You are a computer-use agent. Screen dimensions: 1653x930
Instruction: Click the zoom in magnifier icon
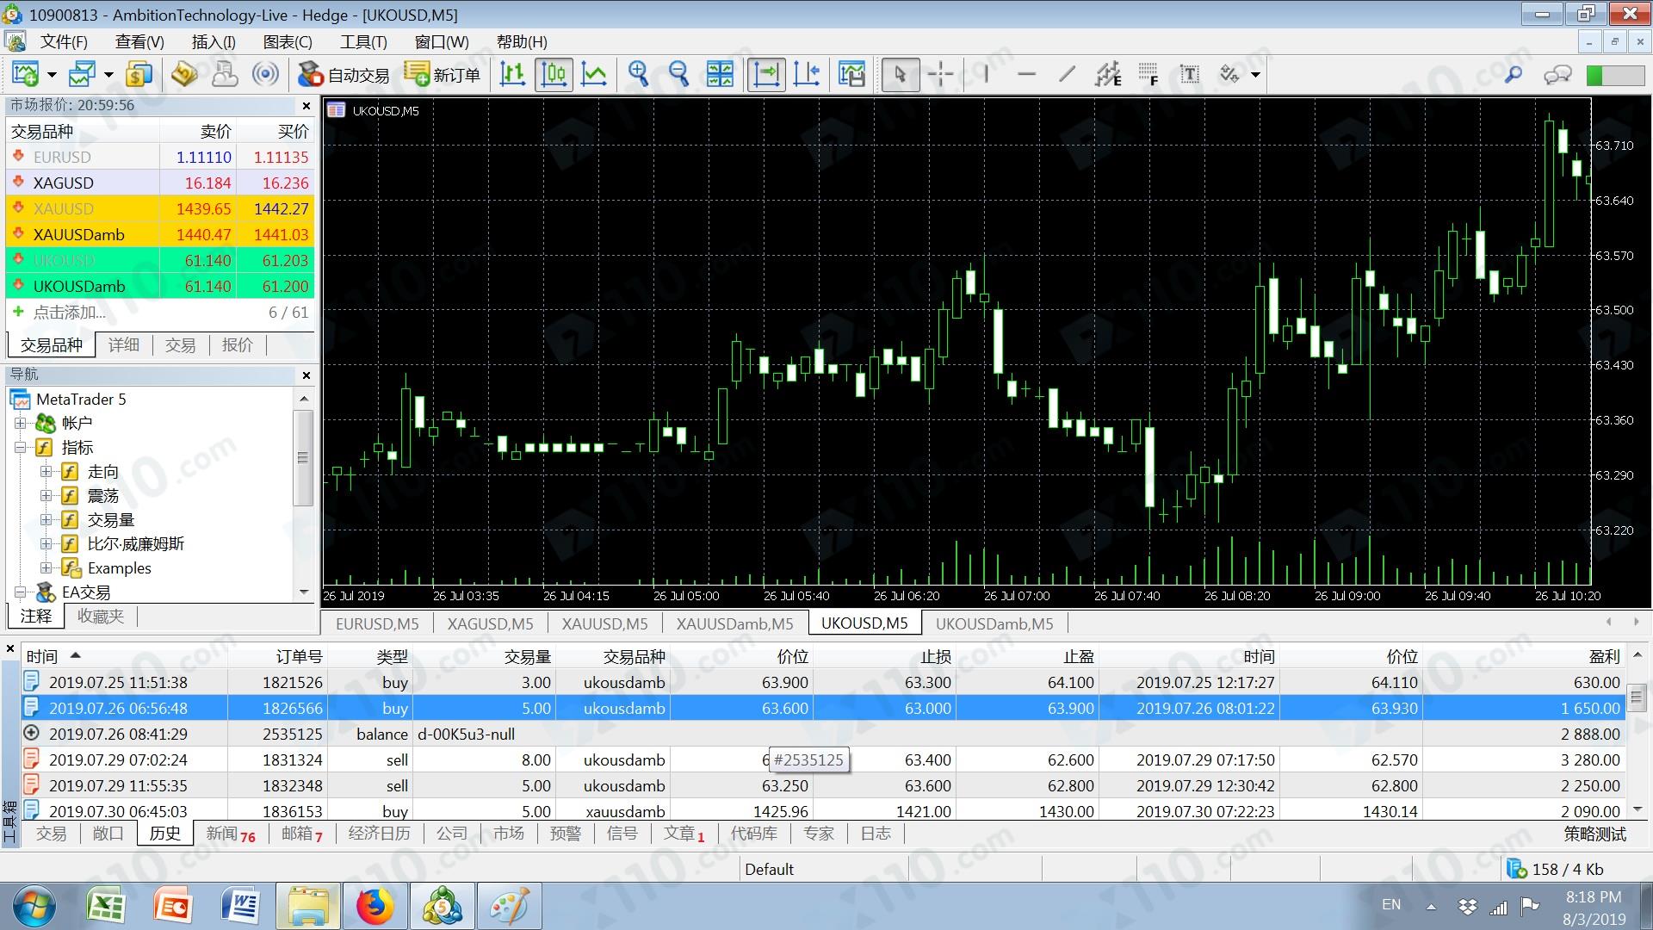(x=638, y=75)
